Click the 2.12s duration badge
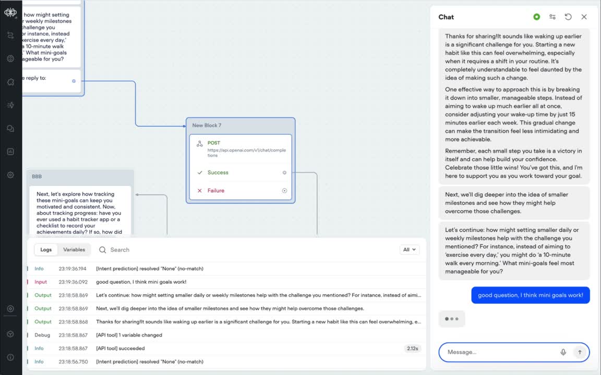This screenshot has height=375, width=601. 413,348
